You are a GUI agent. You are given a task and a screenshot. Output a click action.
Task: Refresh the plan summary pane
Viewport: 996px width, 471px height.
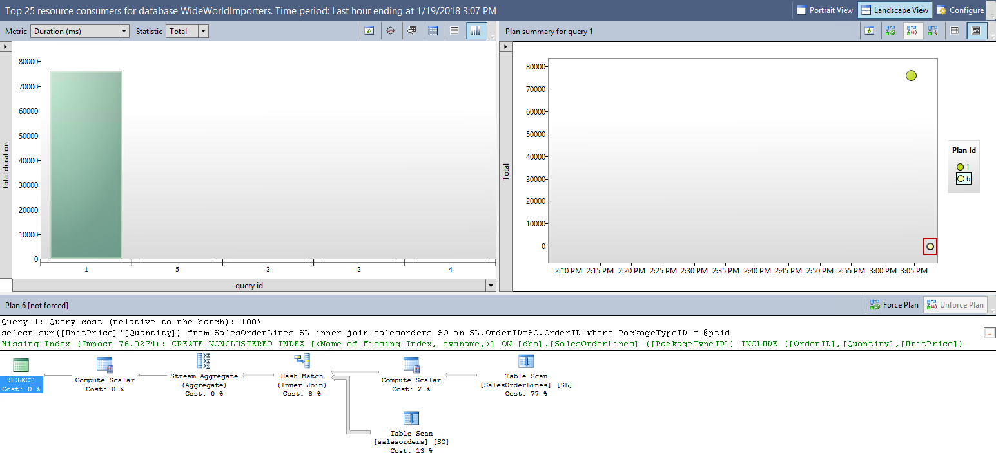(870, 31)
